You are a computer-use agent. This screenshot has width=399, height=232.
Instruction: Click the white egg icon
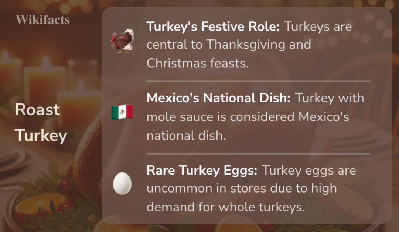click(x=122, y=184)
